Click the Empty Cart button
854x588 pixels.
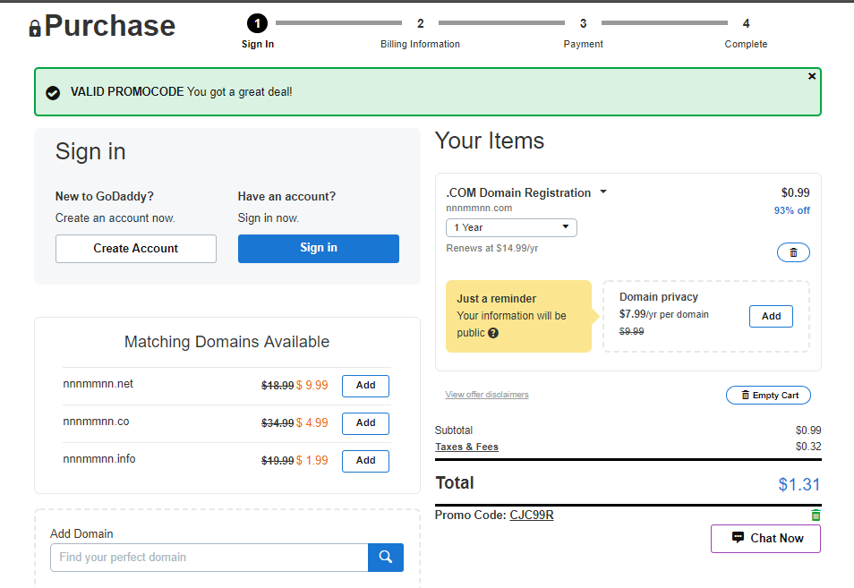click(768, 396)
